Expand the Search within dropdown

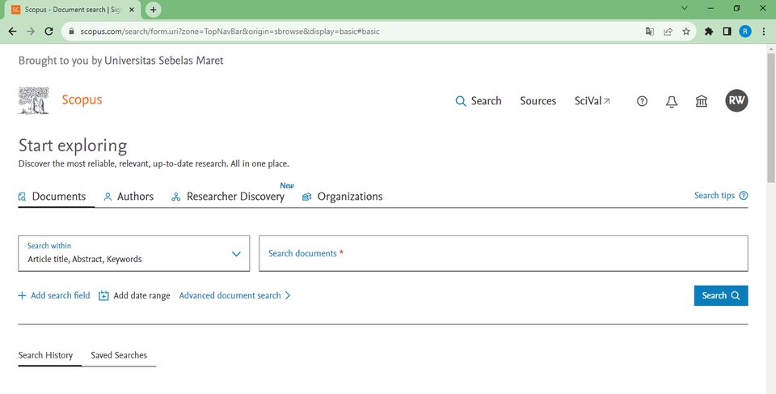[134, 253]
